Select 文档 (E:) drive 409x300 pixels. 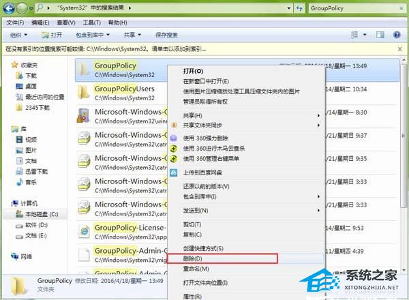pos(31,235)
